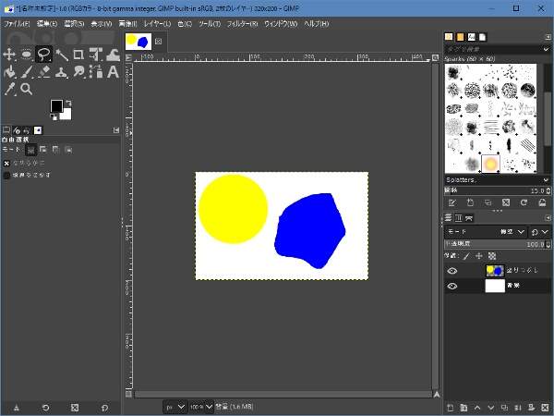
Task: Open the px unit dropdown in status bar
Action: tap(175, 407)
